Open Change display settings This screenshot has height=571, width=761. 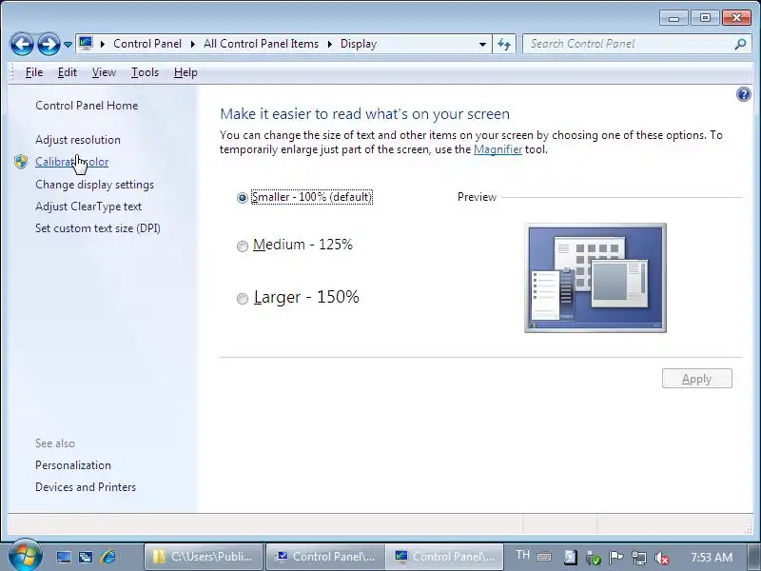tap(94, 185)
